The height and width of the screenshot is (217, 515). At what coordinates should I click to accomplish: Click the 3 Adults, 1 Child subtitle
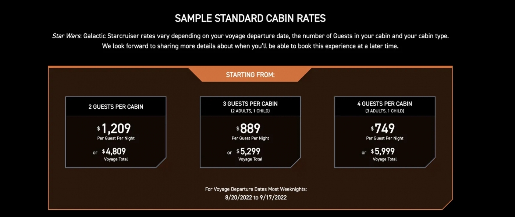click(385, 111)
